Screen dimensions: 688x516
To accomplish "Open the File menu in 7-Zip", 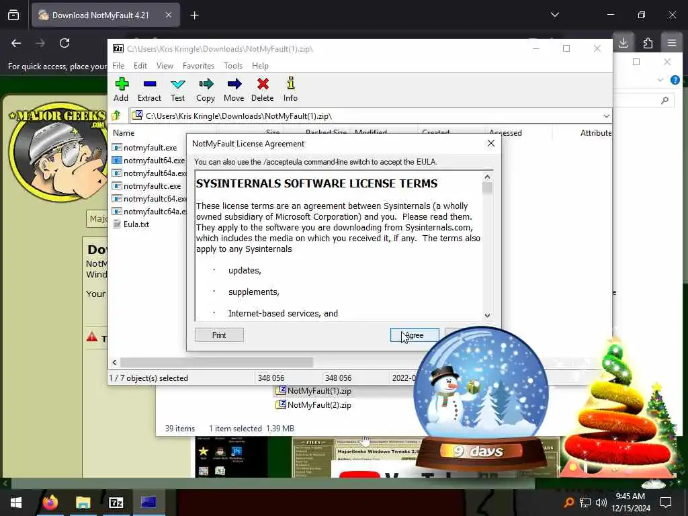I will 118,66.
